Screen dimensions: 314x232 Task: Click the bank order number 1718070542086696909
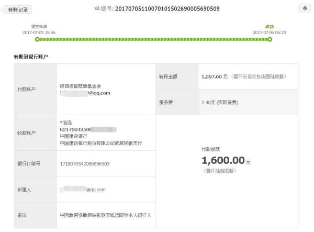point(85,164)
